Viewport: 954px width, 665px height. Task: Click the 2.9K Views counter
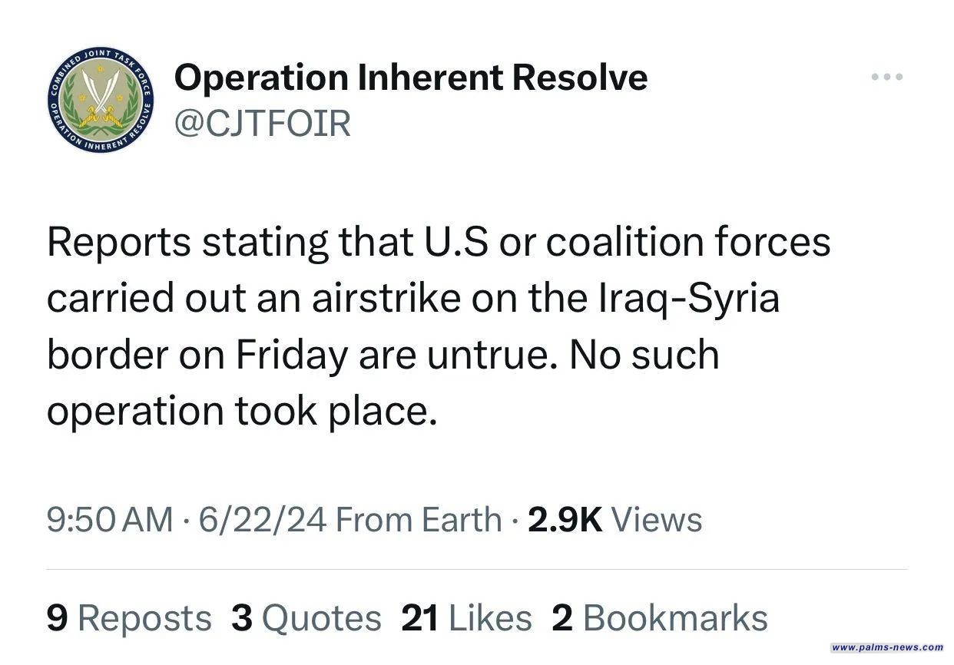(614, 520)
